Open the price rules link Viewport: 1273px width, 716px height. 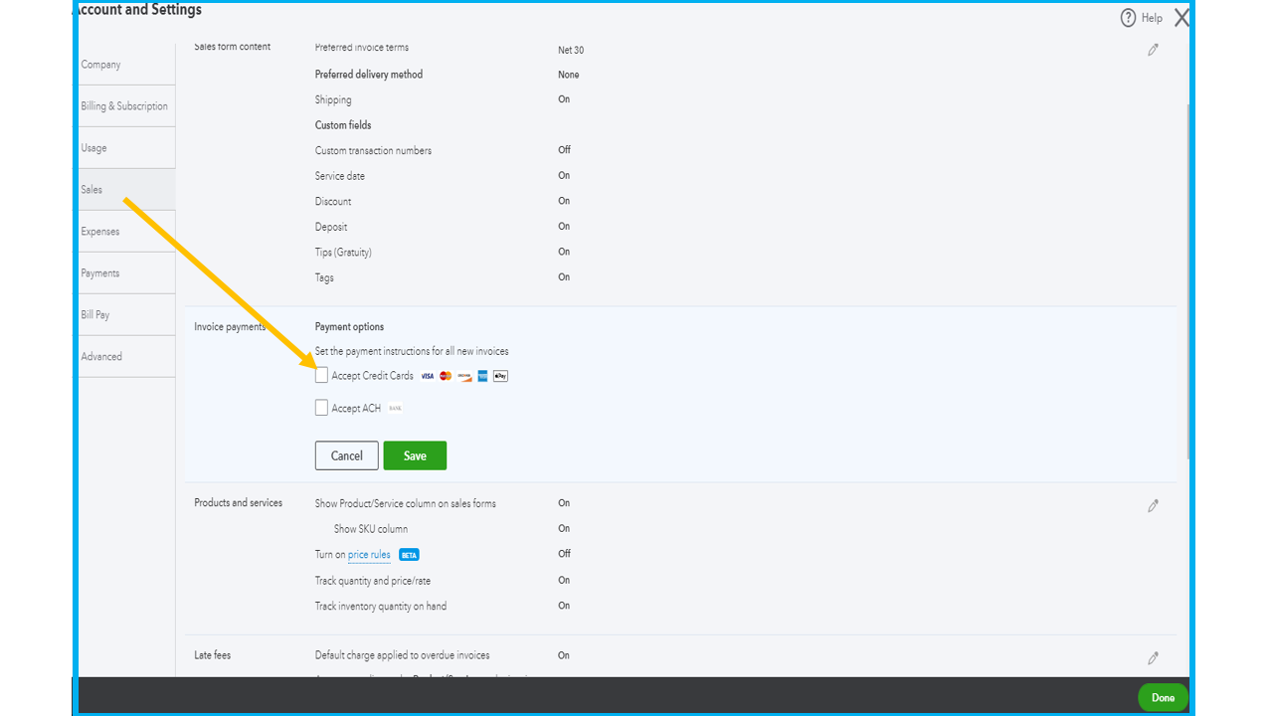[x=369, y=554]
